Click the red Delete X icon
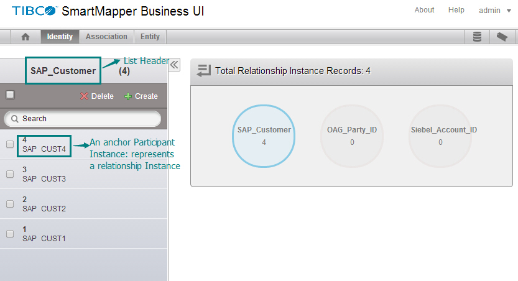Viewport: 518px width, 281px height. [84, 96]
